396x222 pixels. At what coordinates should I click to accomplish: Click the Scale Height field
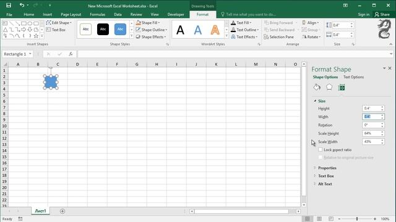click(371, 133)
